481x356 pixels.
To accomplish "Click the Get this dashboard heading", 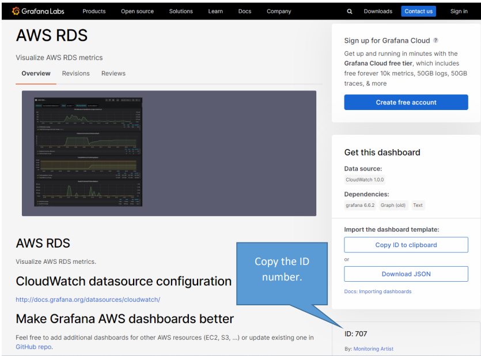I will point(382,153).
